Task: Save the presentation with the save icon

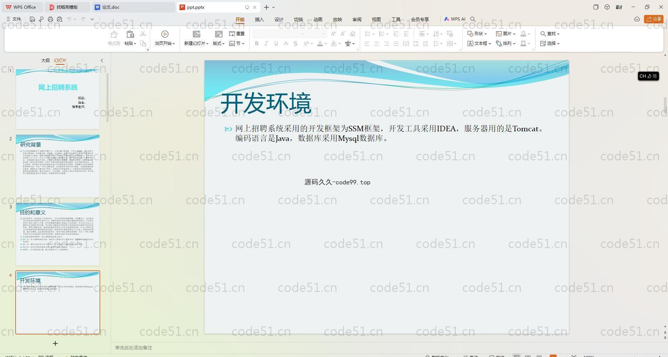Action: pyautogui.click(x=32, y=19)
